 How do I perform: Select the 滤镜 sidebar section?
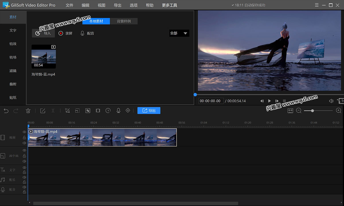pos(13,71)
